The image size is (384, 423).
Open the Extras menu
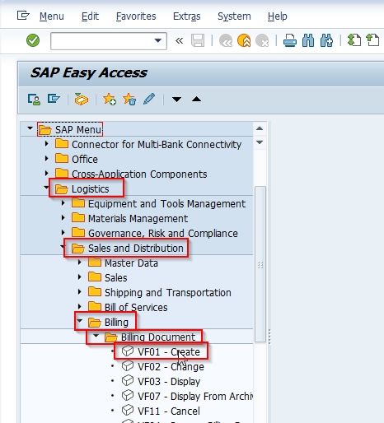click(187, 16)
